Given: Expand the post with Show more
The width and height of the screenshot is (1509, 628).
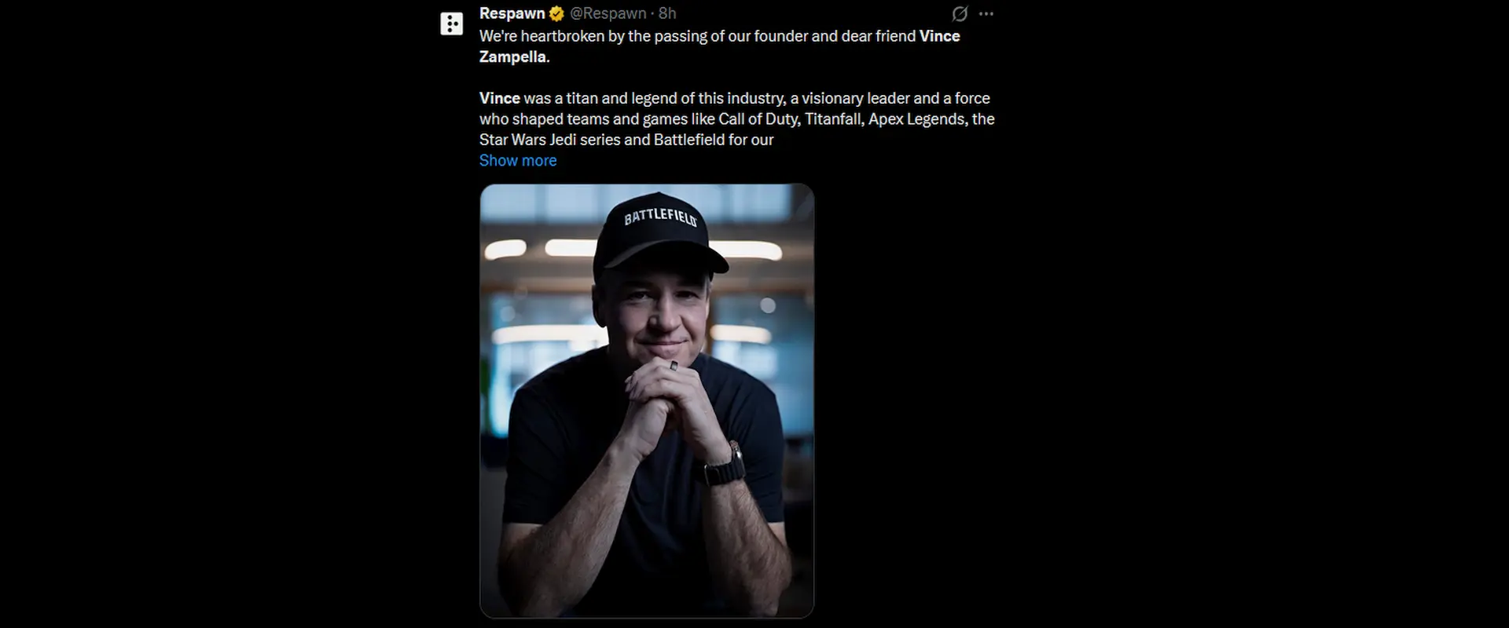Looking at the screenshot, I should [x=518, y=160].
